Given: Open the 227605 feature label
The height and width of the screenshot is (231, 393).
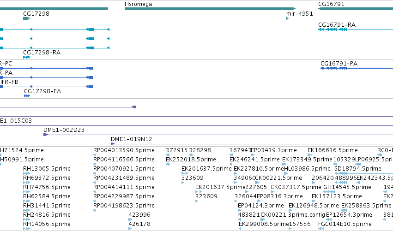Looking at the screenshot, I should pos(256,188).
